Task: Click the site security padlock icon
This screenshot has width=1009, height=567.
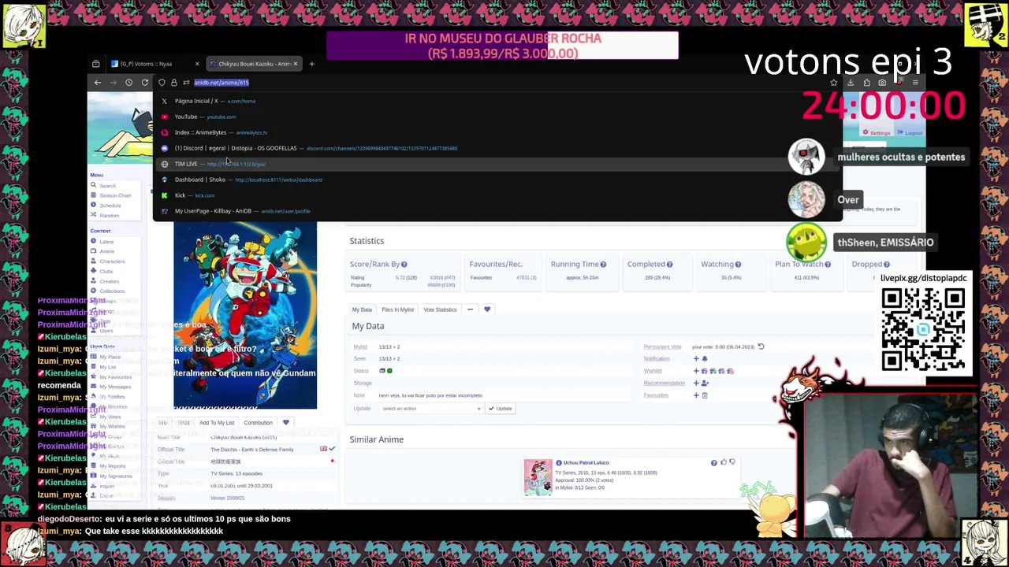Action: coord(174,83)
